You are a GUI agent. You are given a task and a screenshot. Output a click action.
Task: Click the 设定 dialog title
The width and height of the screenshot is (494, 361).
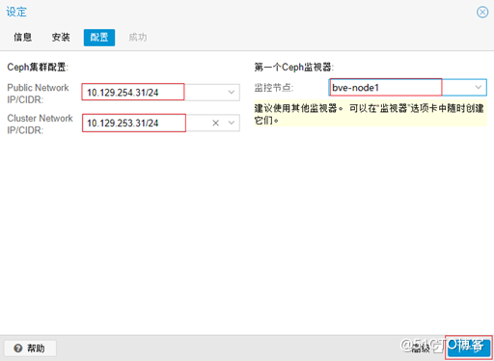(x=16, y=12)
